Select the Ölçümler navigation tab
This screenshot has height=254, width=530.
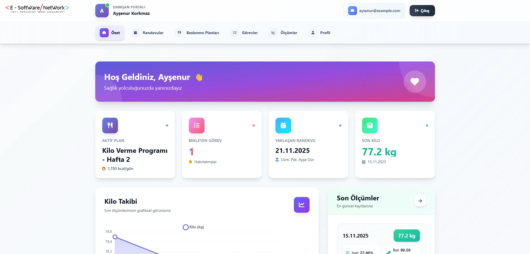[284, 33]
